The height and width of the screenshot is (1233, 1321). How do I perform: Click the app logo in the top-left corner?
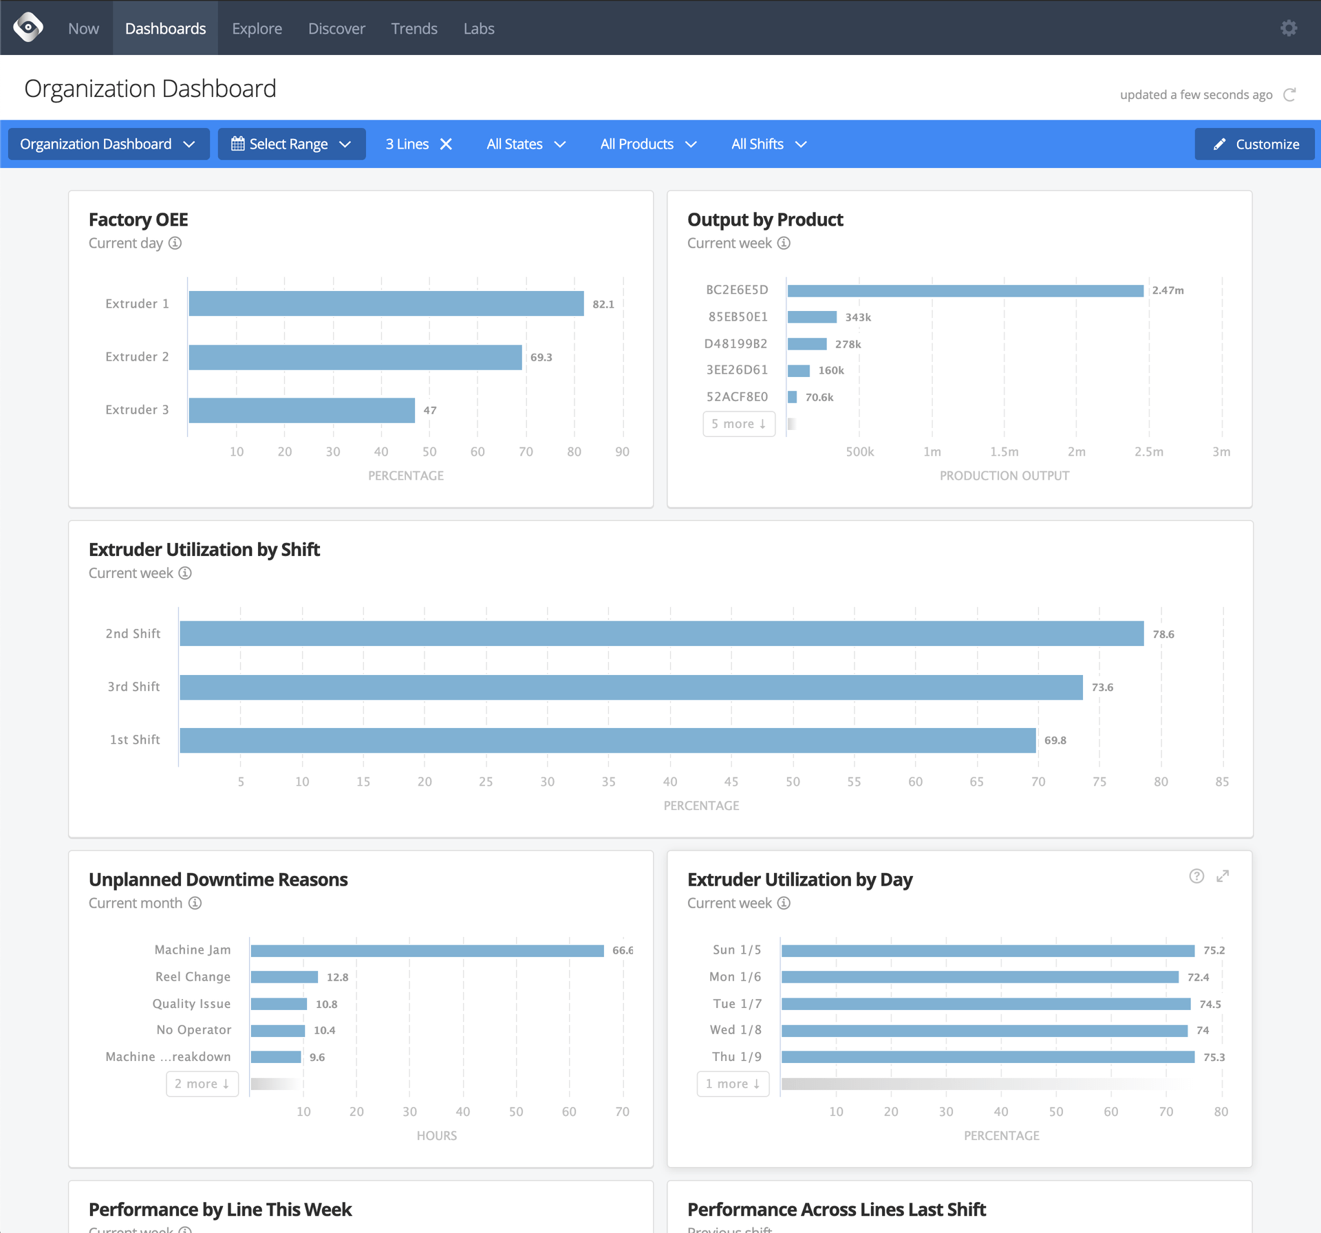pos(28,28)
